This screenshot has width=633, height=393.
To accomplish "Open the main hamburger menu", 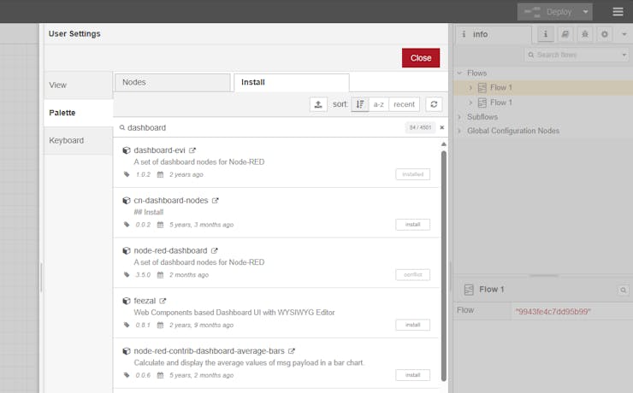I will tap(618, 12).
